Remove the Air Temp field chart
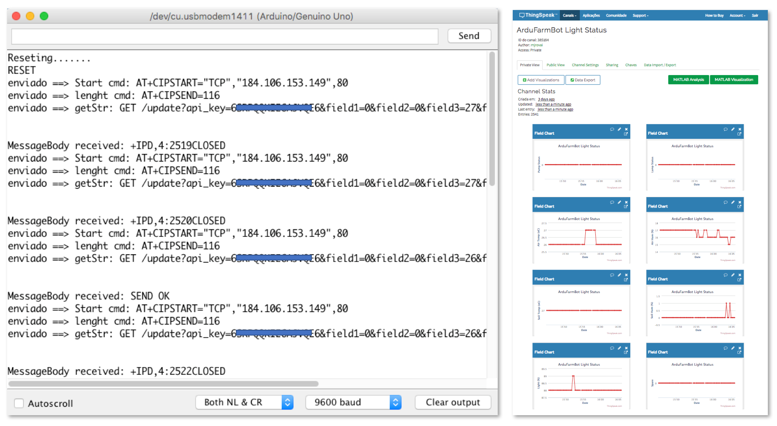Image resolution: width=777 pixels, height=426 pixels. tap(626, 202)
